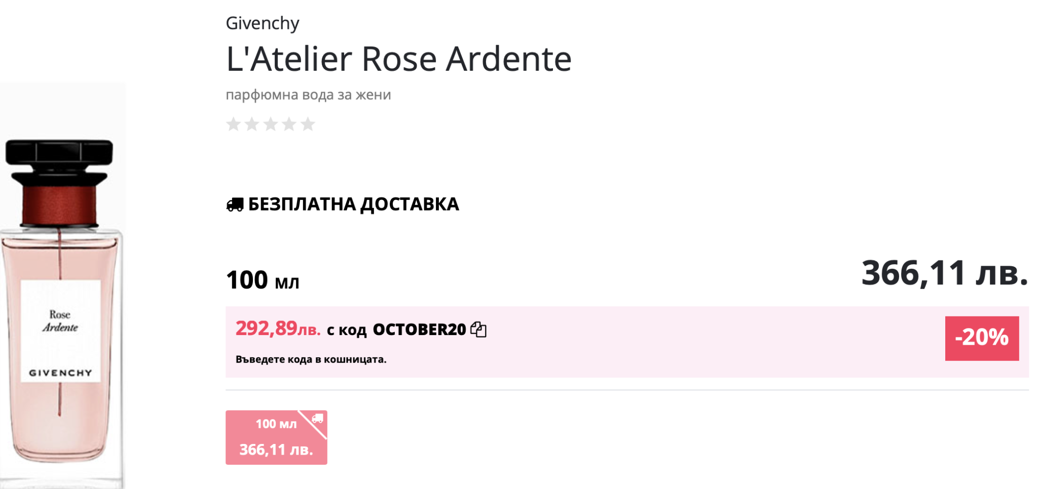The height and width of the screenshot is (489, 1038).
Task: Rate the perfume one star
Action: [x=233, y=124]
